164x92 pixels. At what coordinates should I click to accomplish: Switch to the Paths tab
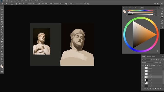[x=154, y=57]
